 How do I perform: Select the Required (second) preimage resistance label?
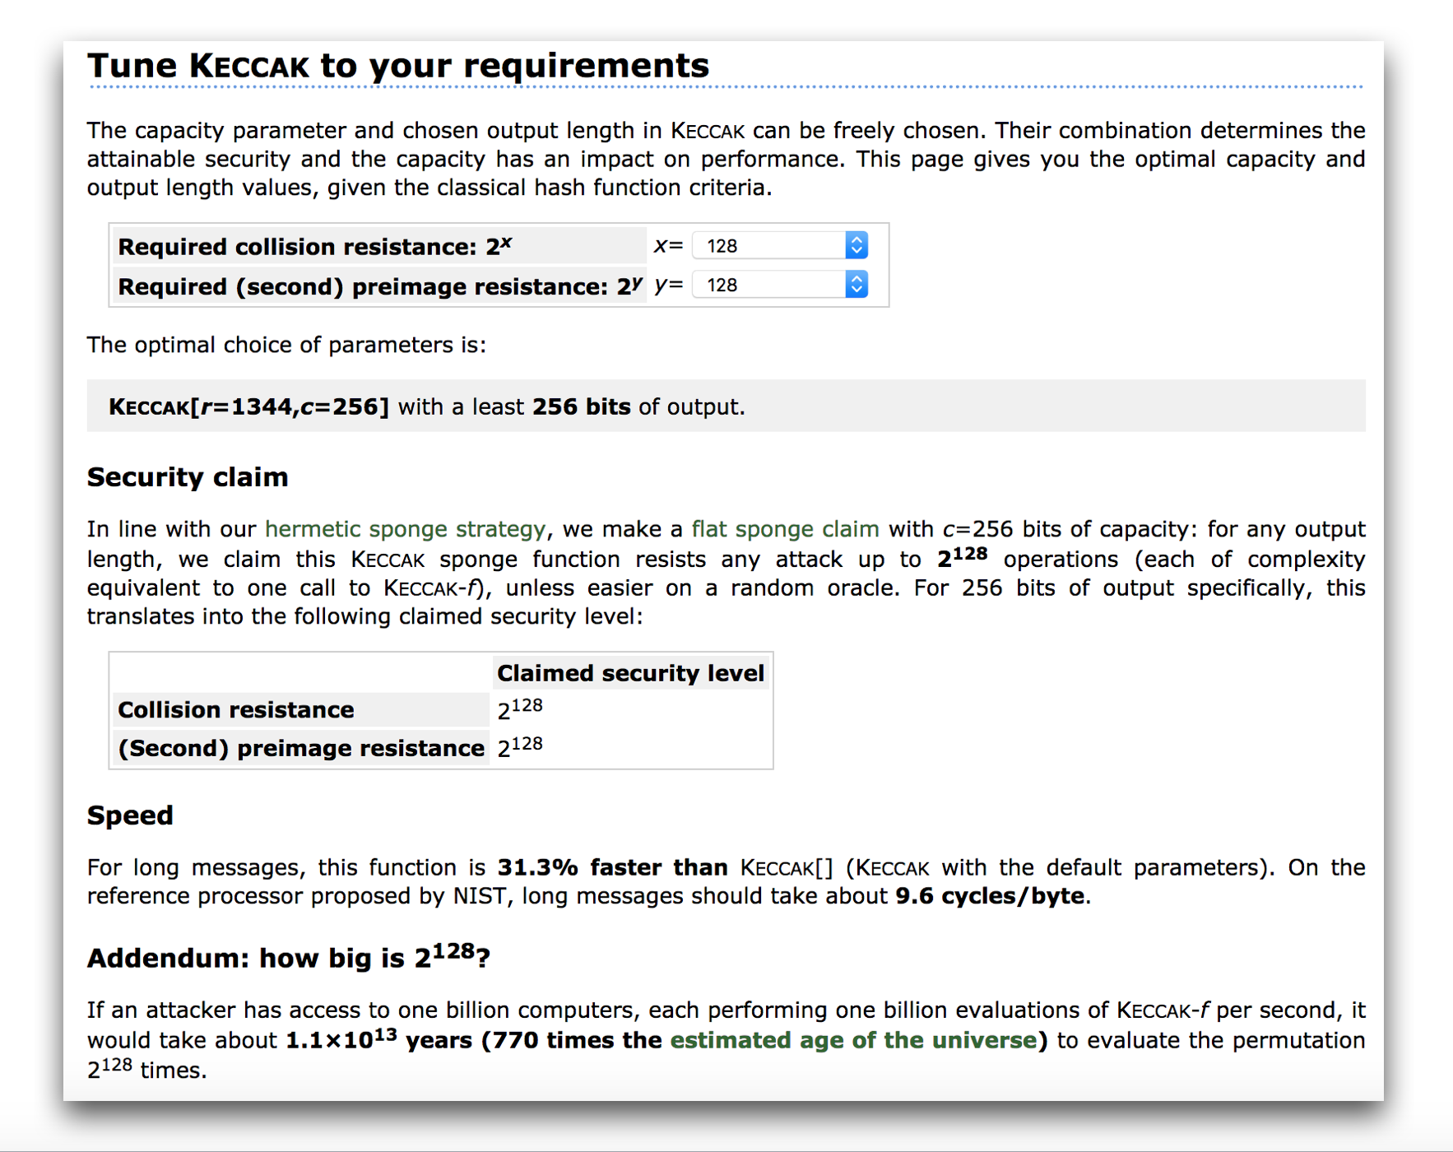(378, 286)
